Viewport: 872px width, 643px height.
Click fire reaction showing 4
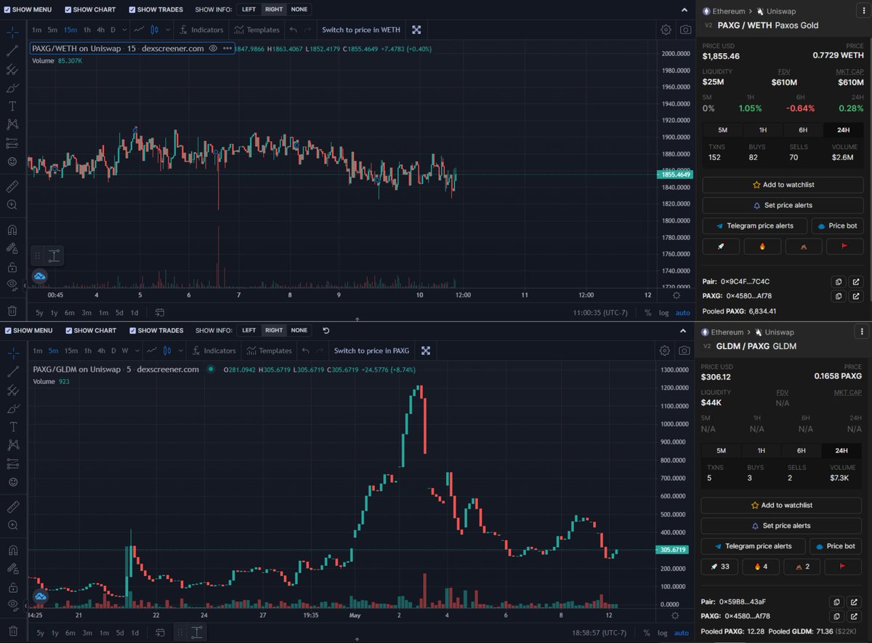tap(761, 567)
